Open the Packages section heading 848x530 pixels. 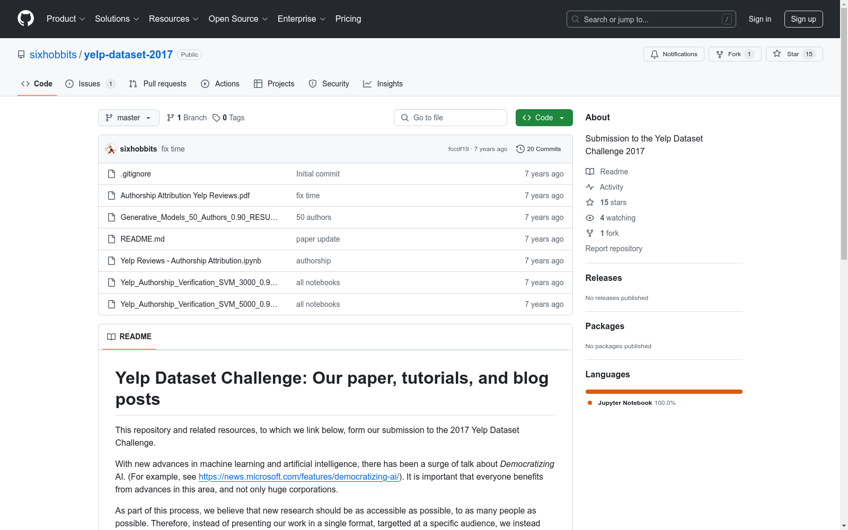pos(605,326)
